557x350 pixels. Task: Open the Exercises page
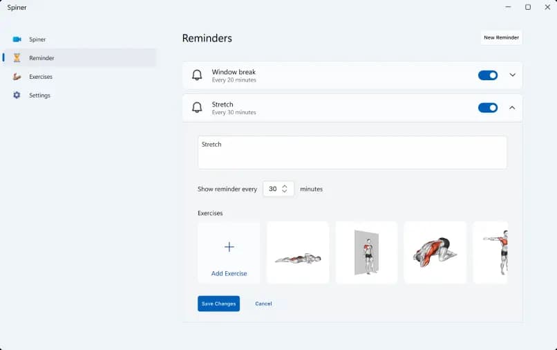coord(40,77)
